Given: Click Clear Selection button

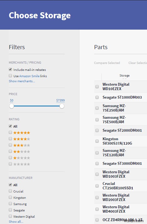Looking at the screenshot, I should tap(138, 63).
